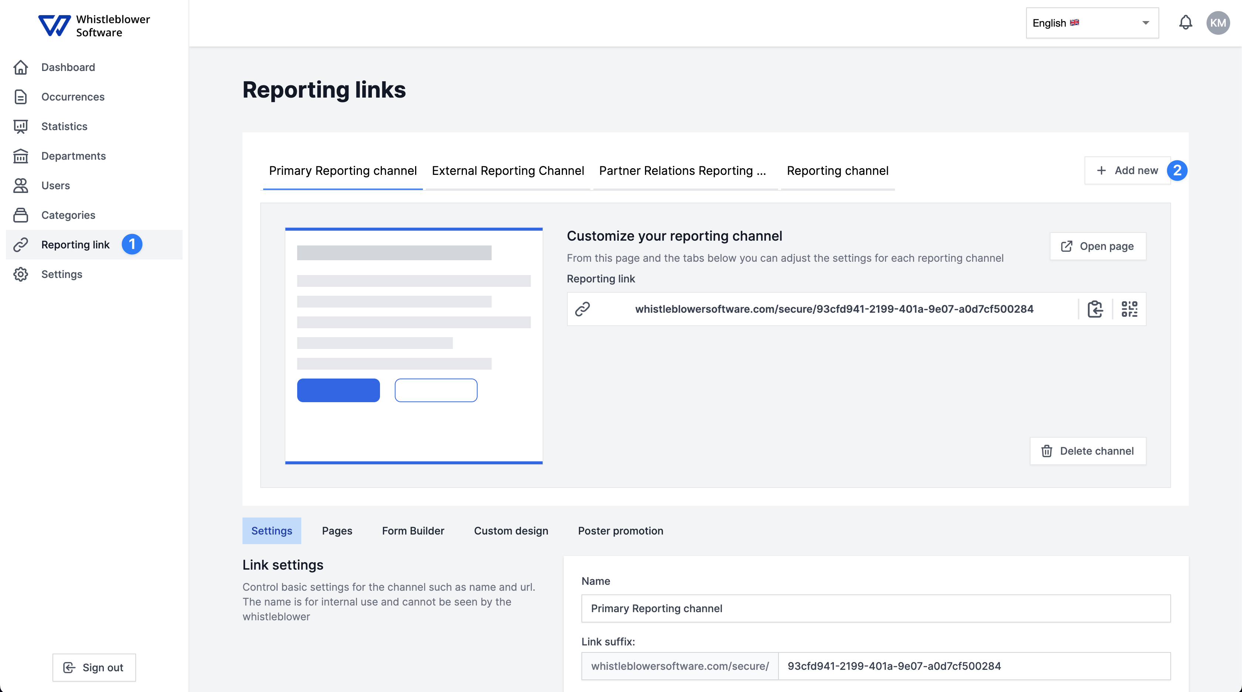1242x692 pixels.
Task: Delete the Primary Reporting channel
Action: (1088, 451)
